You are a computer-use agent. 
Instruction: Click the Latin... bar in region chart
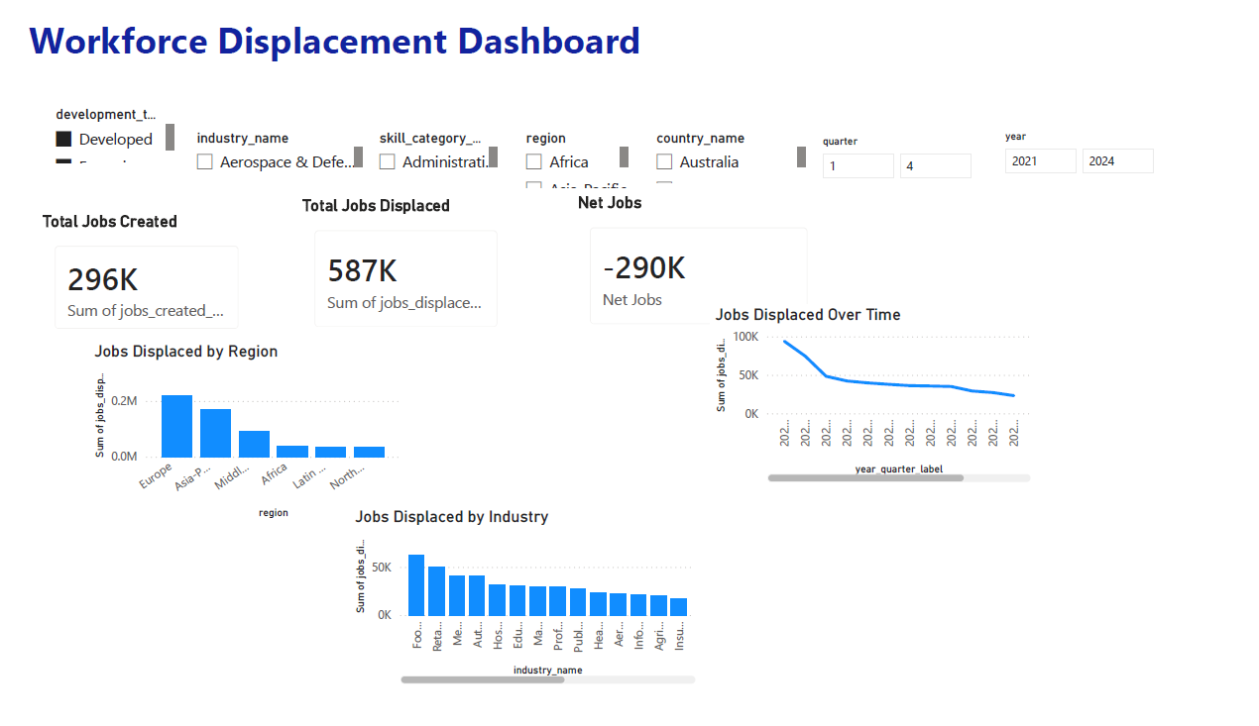[x=331, y=452]
